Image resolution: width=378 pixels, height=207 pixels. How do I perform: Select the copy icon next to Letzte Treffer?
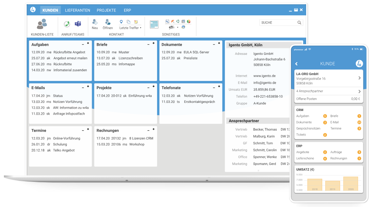point(128,21)
